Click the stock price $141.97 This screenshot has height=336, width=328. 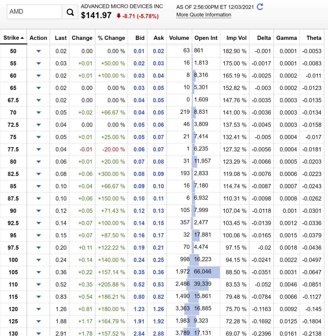tap(96, 15)
